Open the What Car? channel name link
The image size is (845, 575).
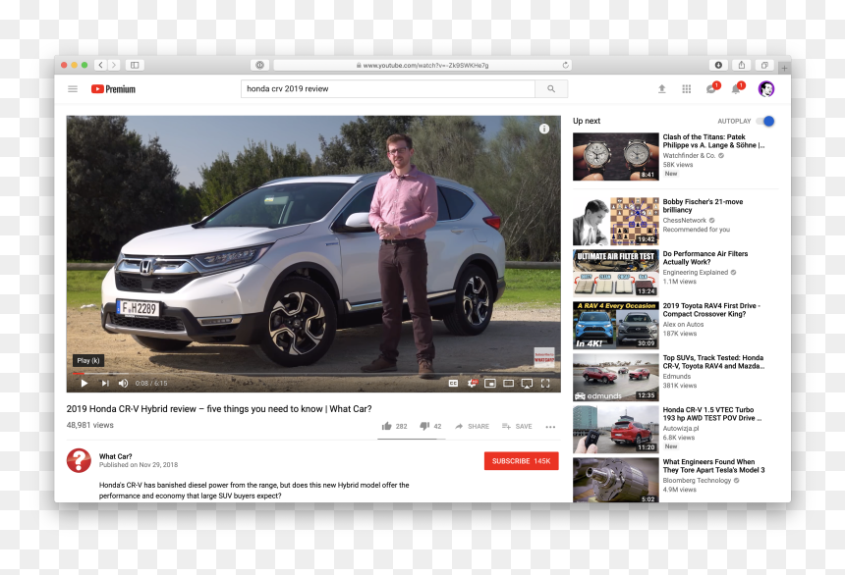115,456
